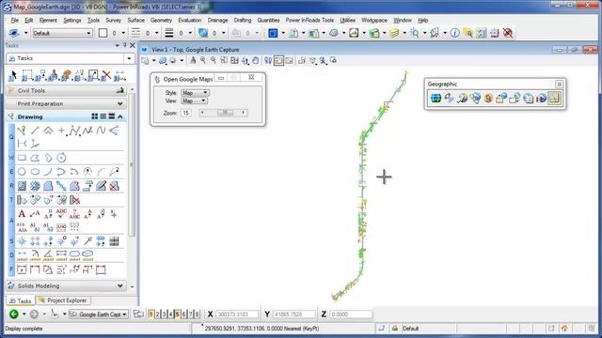This screenshot has width=602, height=338.
Task: Click the Zoom value field showing 15
Action: [x=186, y=113]
